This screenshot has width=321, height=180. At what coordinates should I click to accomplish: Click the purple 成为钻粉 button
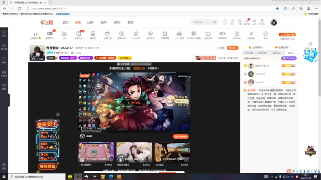pos(288,58)
